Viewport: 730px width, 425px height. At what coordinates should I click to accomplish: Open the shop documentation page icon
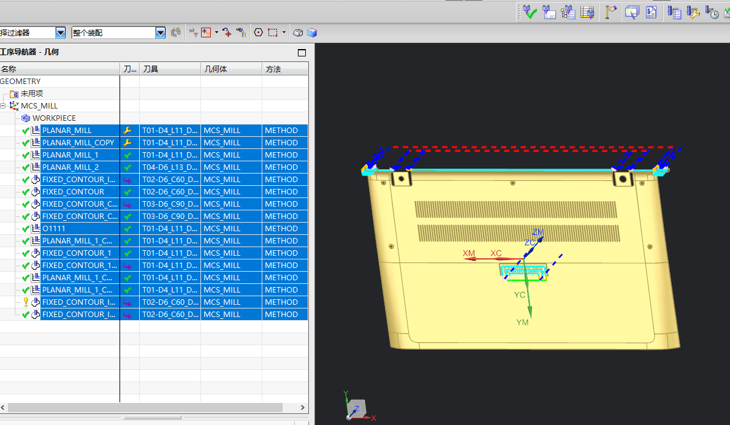652,13
